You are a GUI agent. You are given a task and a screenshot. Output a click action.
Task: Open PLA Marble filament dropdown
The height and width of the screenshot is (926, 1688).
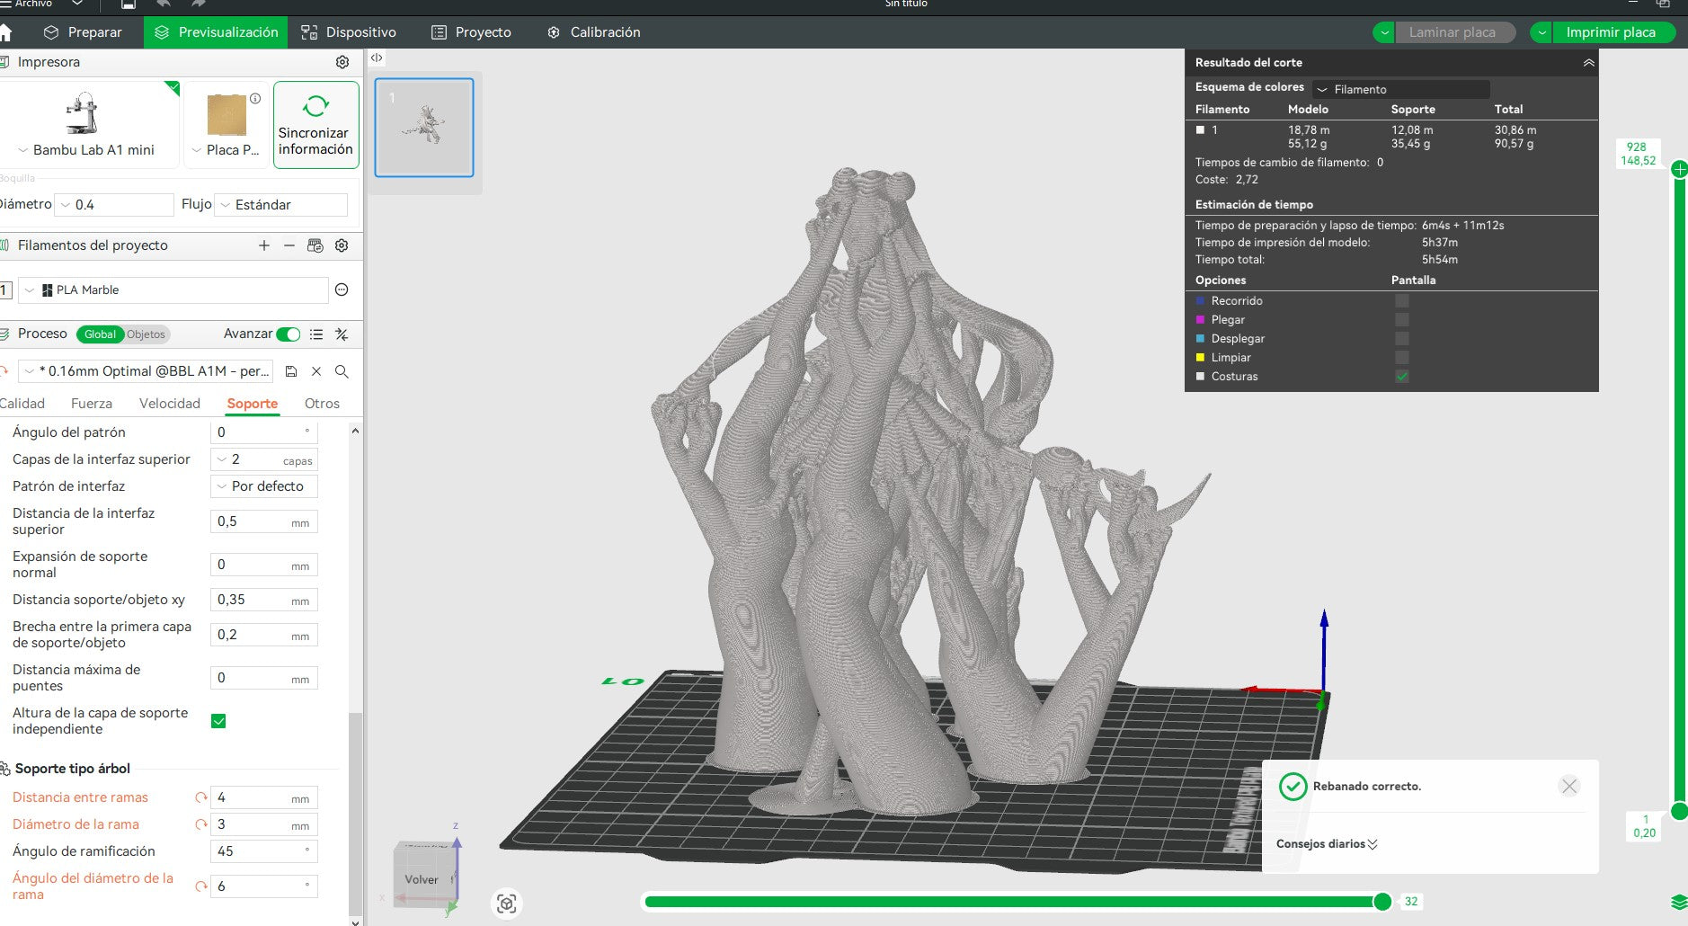(173, 290)
